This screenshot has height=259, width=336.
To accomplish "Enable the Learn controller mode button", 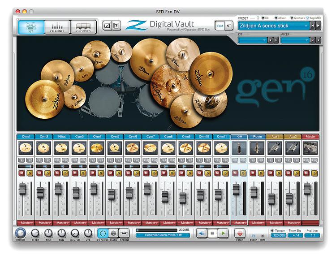I will (x=114, y=233).
